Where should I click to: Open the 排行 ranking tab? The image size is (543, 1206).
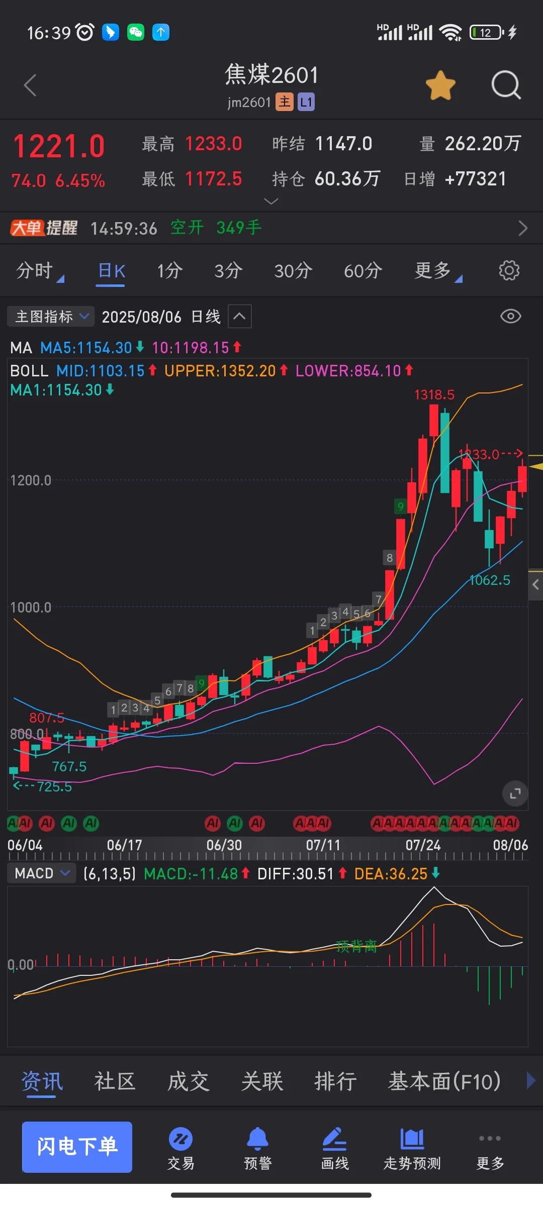coord(335,1081)
